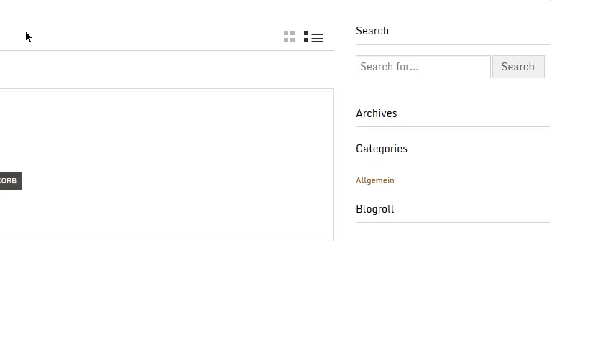Screen dimensions: 603x344
Task: Click the Categories widget heading
Action: [x=382, y=149]
